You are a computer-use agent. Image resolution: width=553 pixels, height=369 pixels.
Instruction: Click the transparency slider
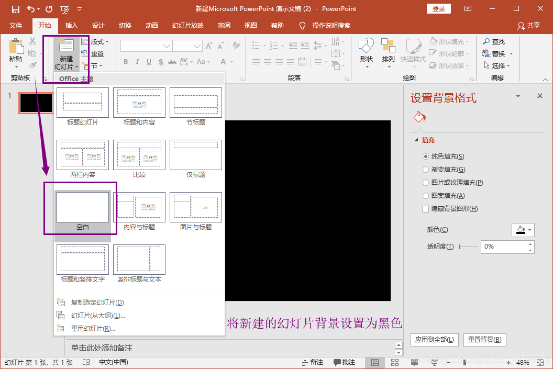click(468, 247)
